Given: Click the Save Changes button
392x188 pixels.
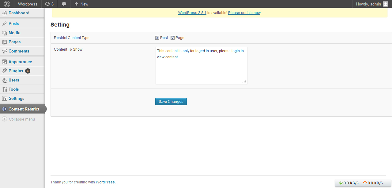Looking at the screenshot, I should 171,102.
